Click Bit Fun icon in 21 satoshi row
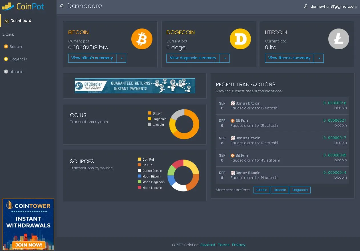 [x=233, y=121]
